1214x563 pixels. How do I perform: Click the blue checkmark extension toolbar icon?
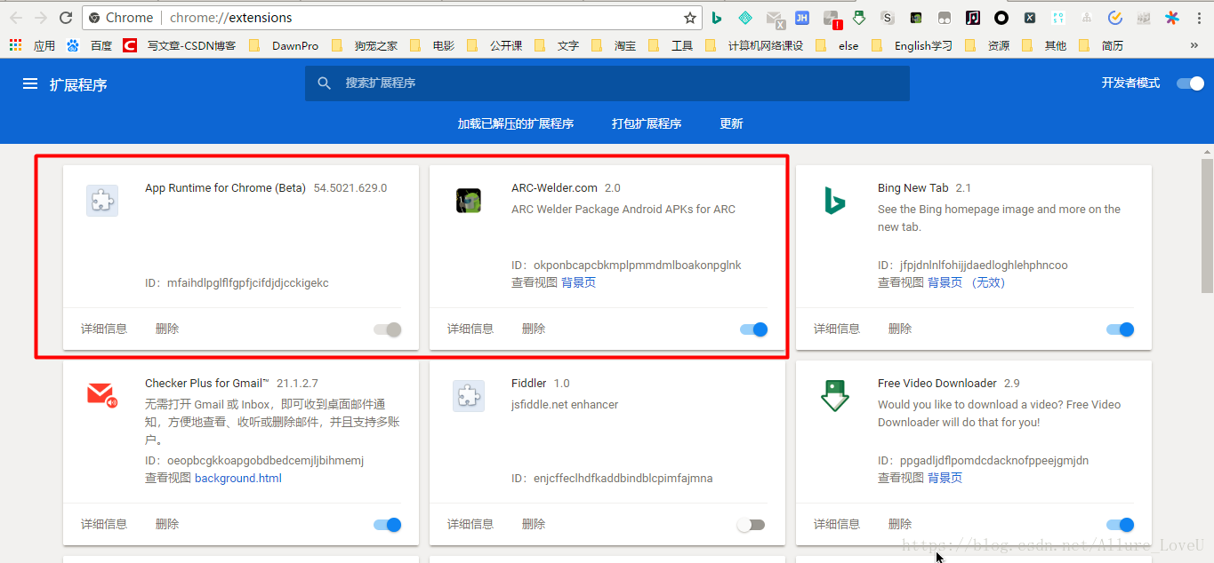coord(1115,18)
